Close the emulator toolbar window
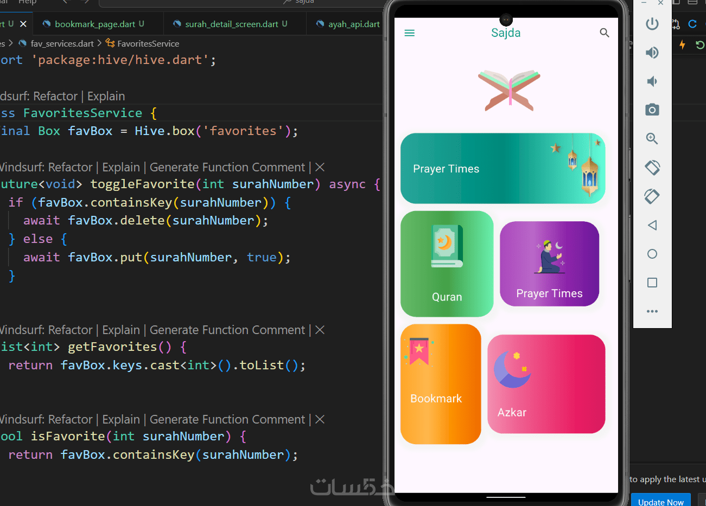Screen dimensions: 706x506 [660, 3]
